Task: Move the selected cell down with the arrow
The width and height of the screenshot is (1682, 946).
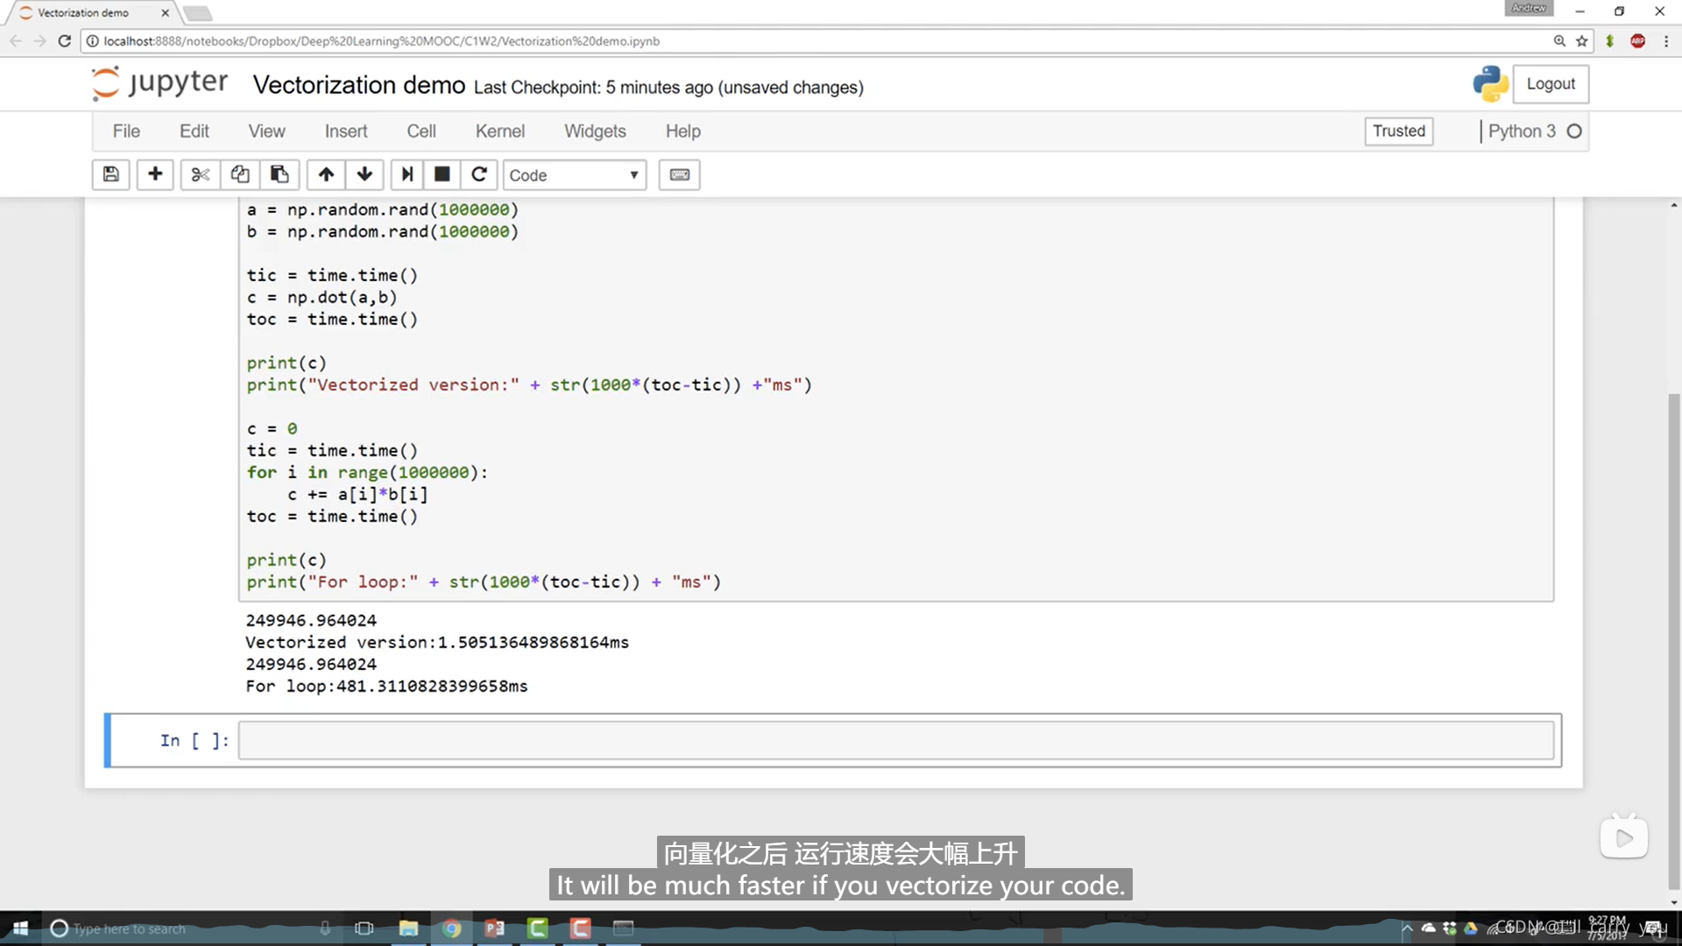Action: tap(364, 174)
